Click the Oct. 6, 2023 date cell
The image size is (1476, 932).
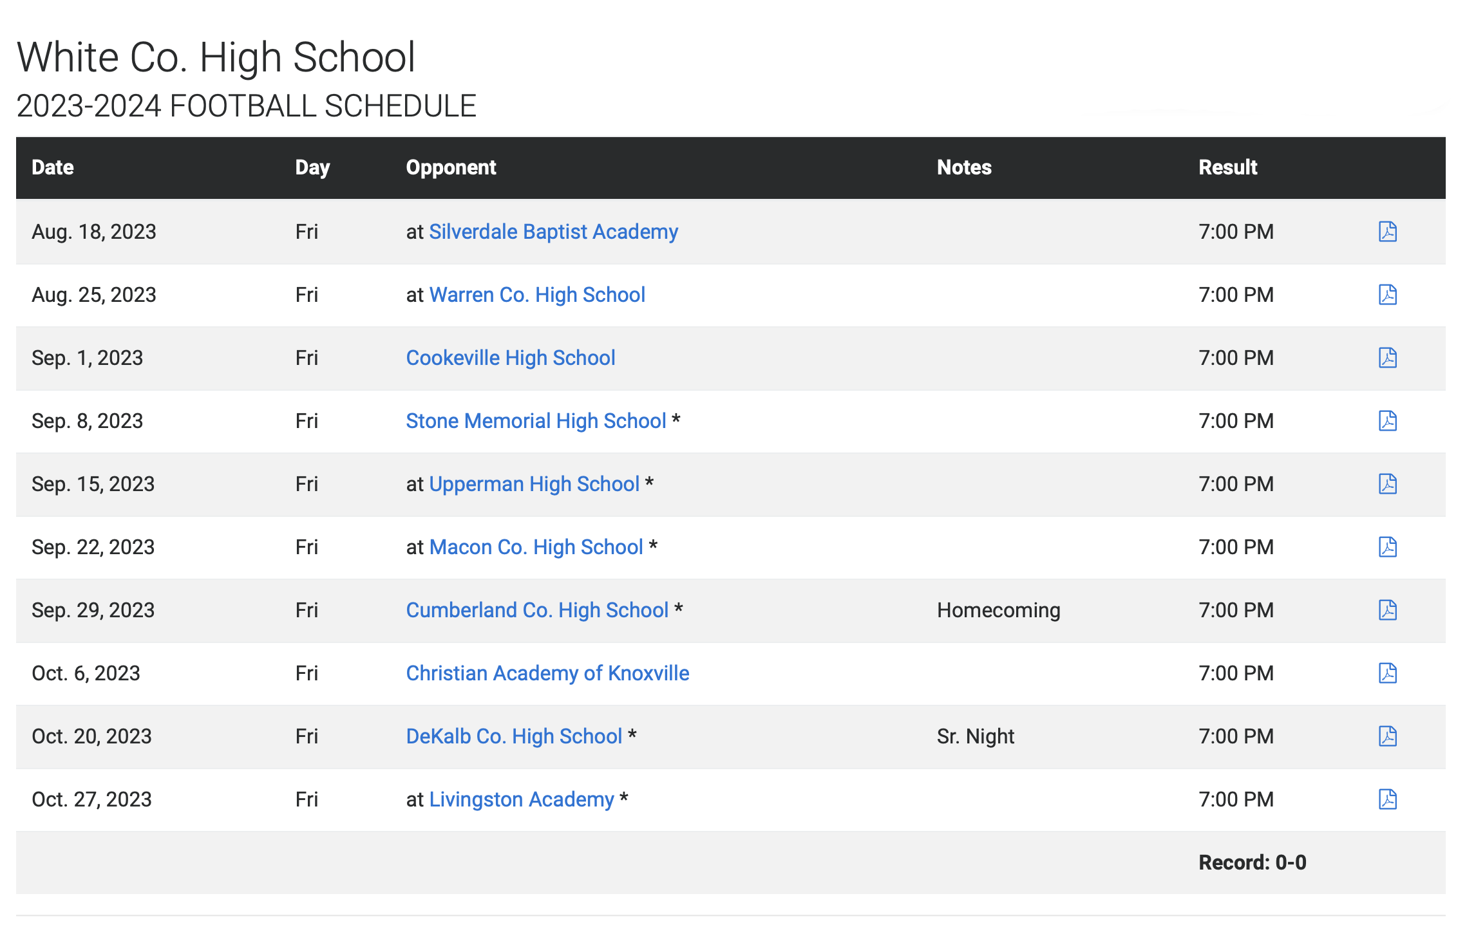tap(86, 673)
